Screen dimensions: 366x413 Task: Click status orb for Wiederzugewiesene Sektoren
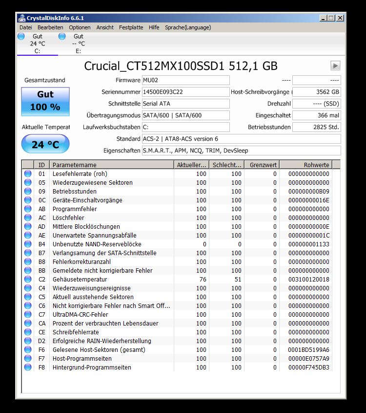[x=28, y=182]
